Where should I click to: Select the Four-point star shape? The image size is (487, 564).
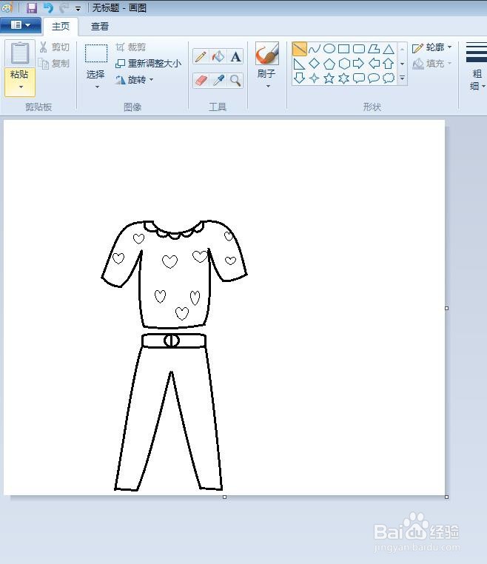(315, 78)
